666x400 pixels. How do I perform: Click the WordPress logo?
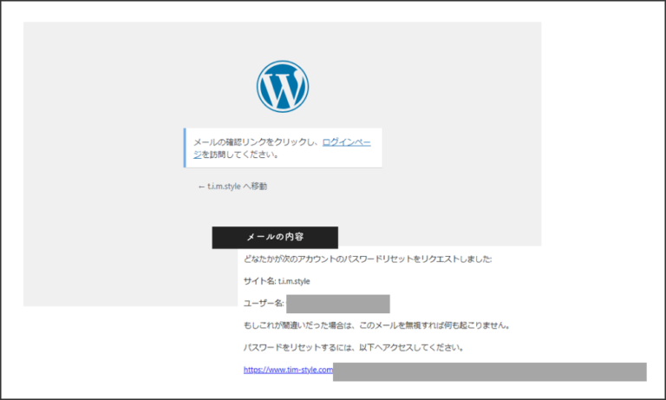283,87
